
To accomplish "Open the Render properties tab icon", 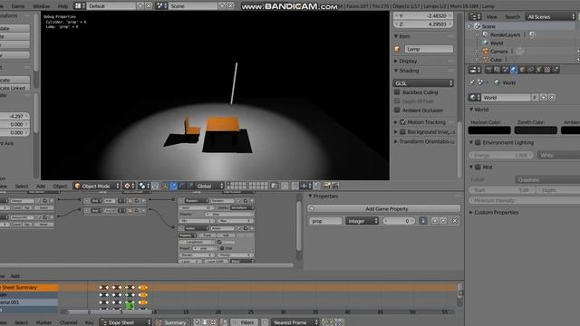I will tap(488, 70).
